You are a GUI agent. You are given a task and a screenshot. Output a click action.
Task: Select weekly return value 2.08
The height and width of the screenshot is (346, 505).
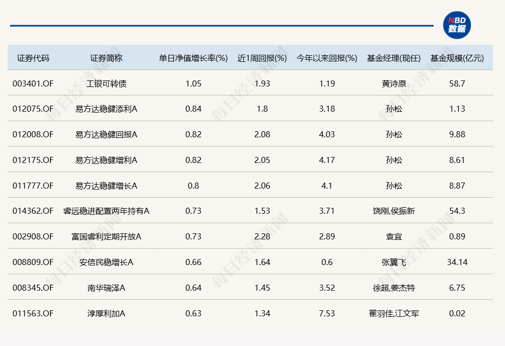pos(262,134)
